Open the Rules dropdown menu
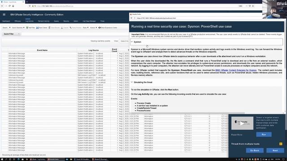Screen dimensions: 287x161 click(x=86, y=28)
